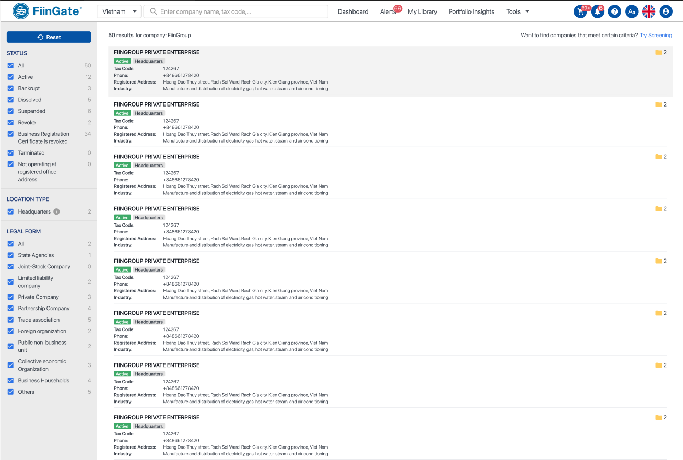
Task: Toggle the Dissolved status checkbox
Action: 10,100
